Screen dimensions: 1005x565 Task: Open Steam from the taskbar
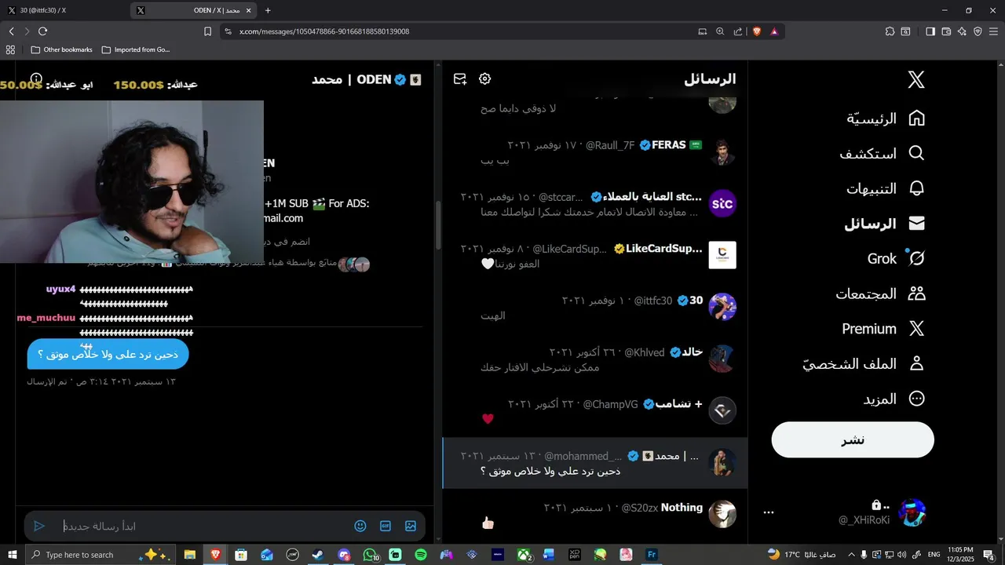[318, 555]
